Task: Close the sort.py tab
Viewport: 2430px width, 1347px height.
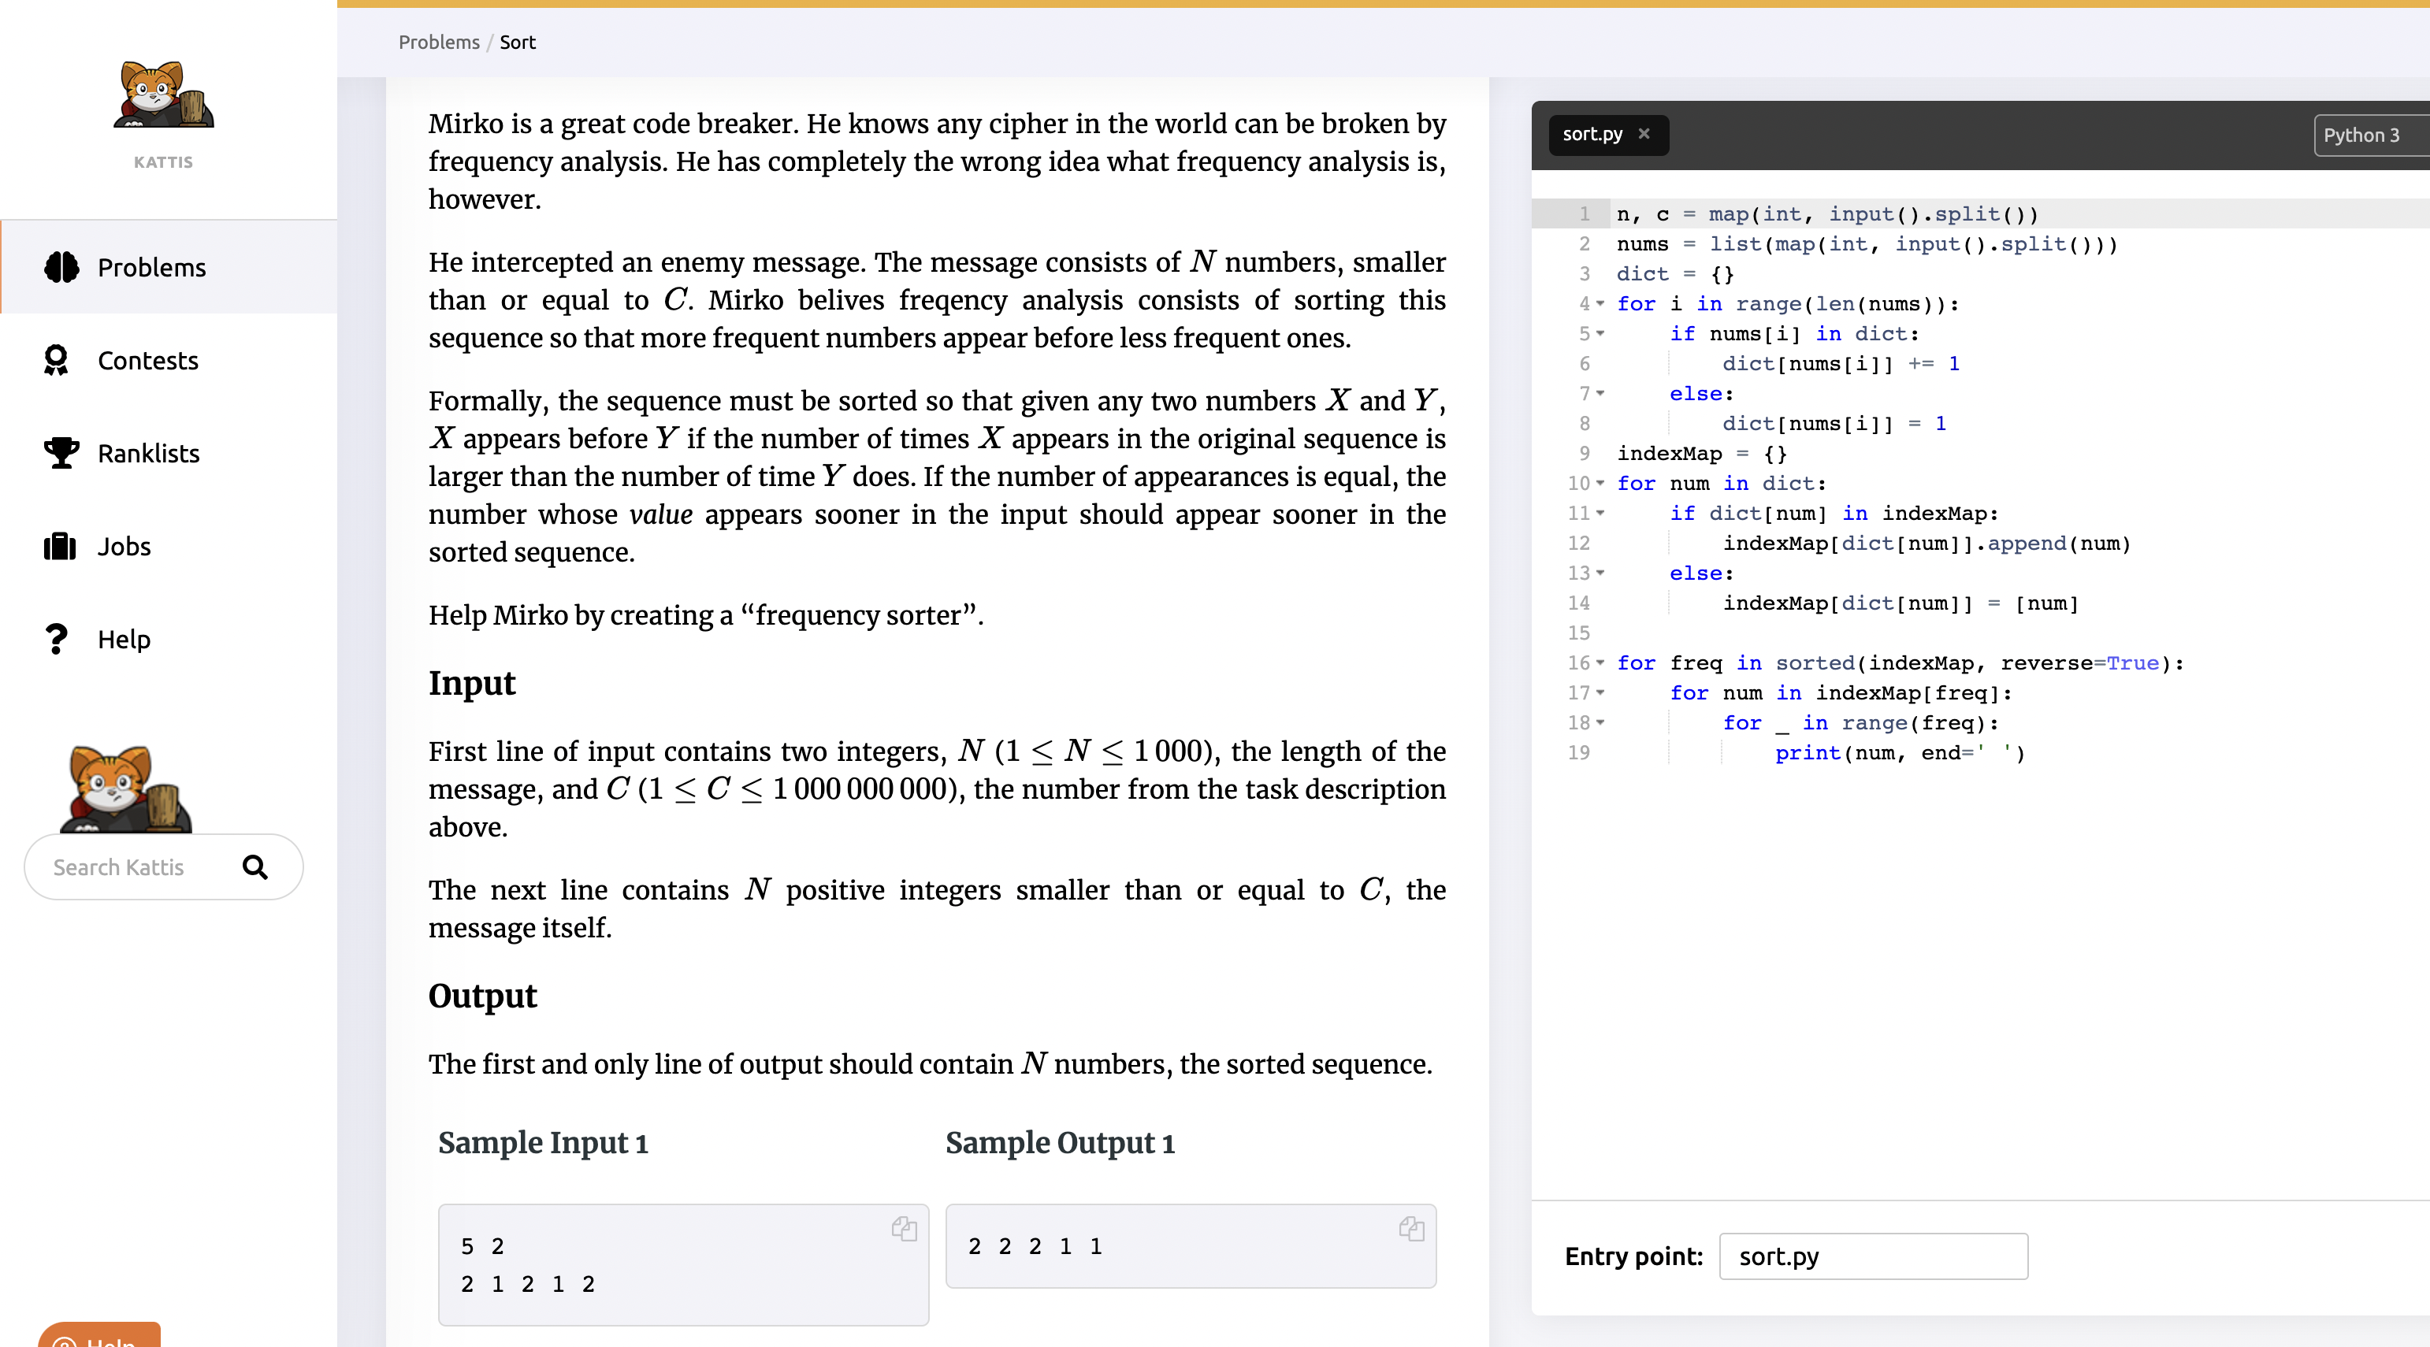Action: point(1644,134)
